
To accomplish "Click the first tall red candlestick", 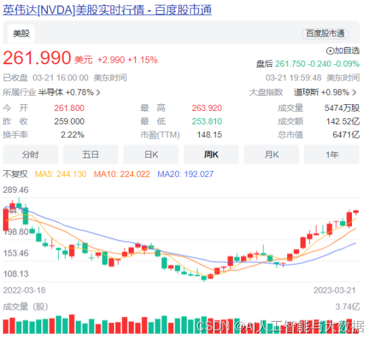I will point(5,220).
